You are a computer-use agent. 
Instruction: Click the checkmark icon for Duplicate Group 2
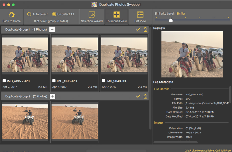click(x=139, y=96)
